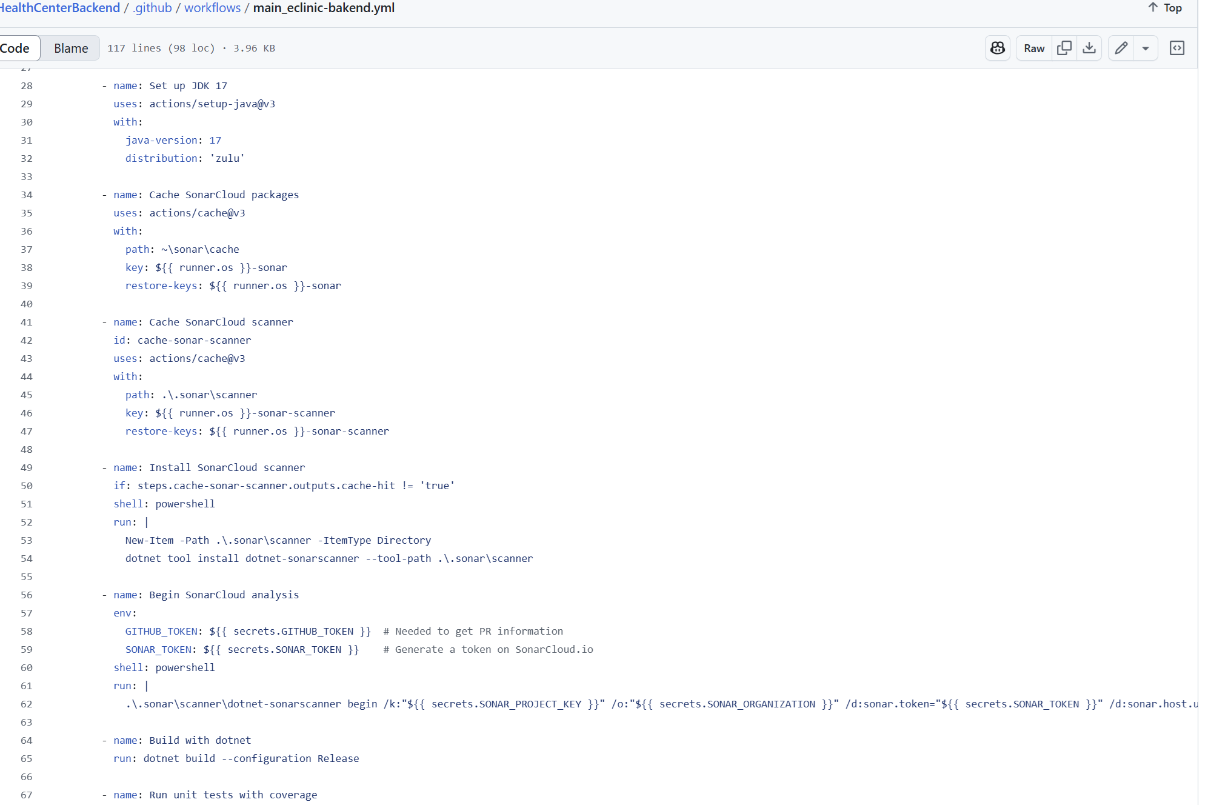1211x805 pixels.
Task: Open the Raw file view
Action: click(1034, 48)
